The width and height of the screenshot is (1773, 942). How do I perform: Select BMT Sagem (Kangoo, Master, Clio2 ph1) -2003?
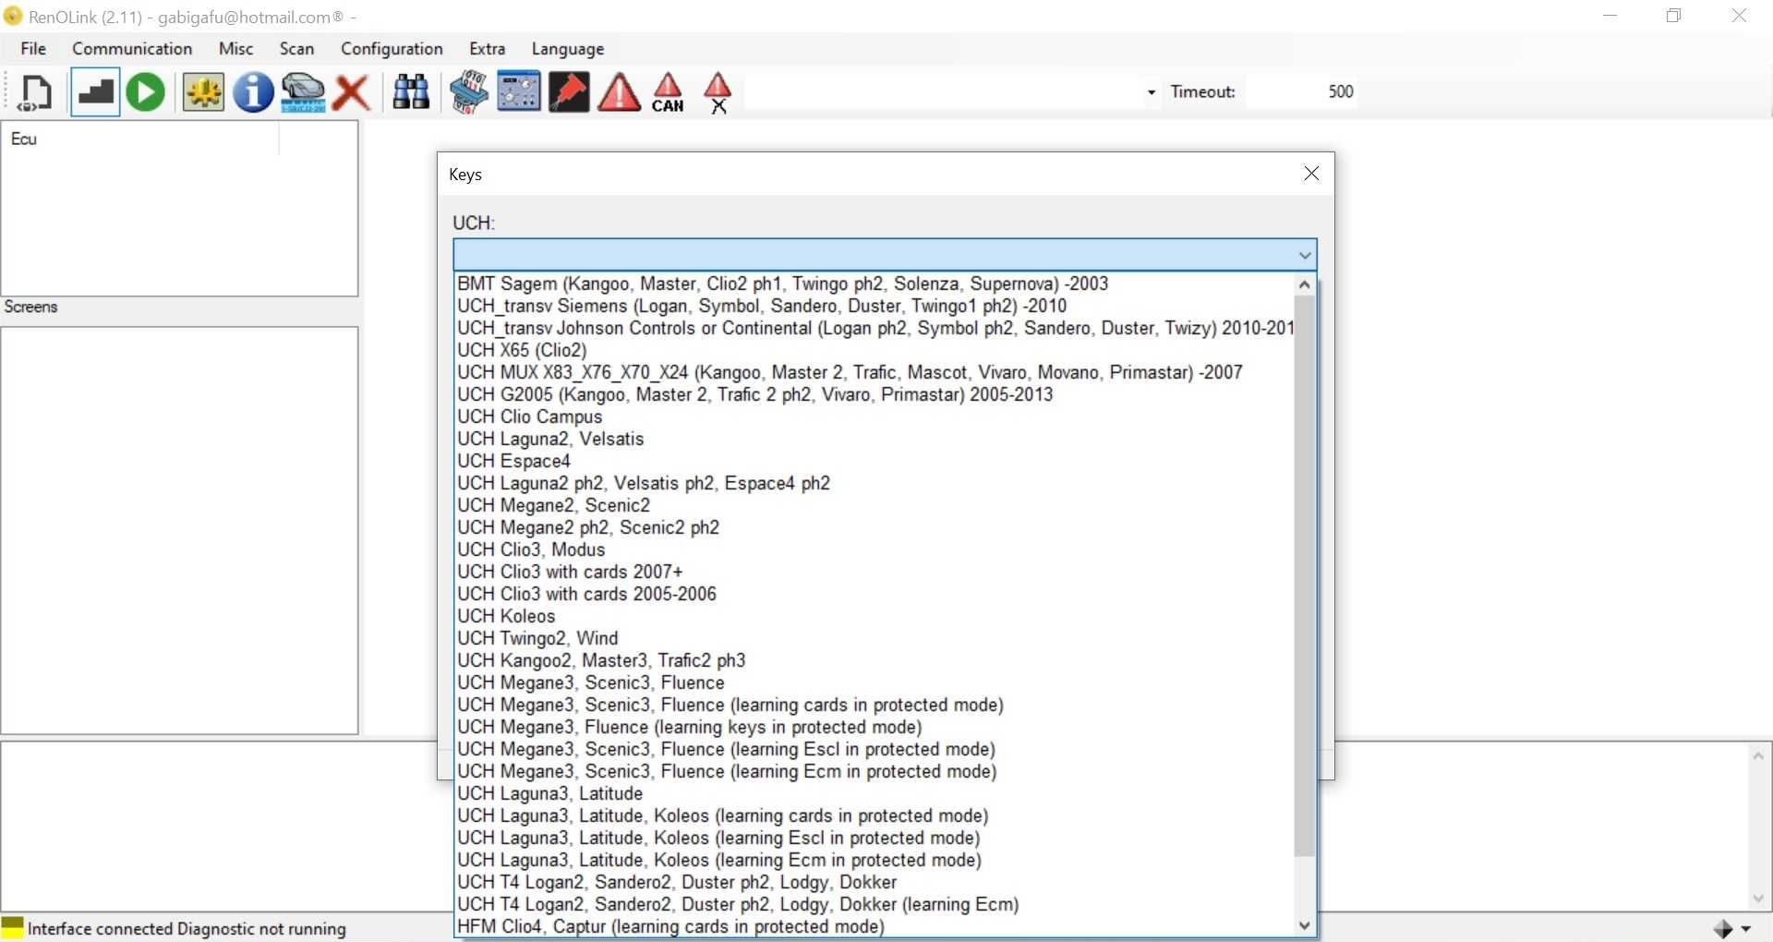(874, 284)
